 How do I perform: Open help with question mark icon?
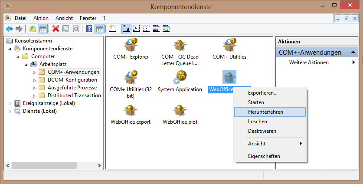point(89,29)
